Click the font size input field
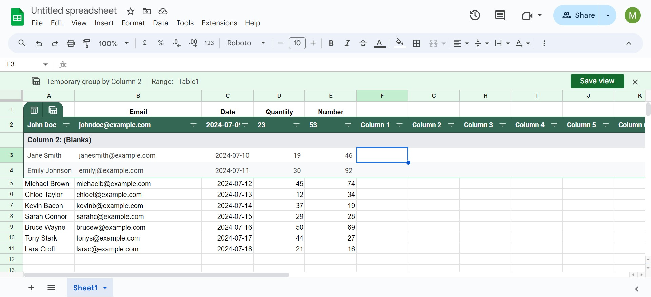 tap(297, 43)
